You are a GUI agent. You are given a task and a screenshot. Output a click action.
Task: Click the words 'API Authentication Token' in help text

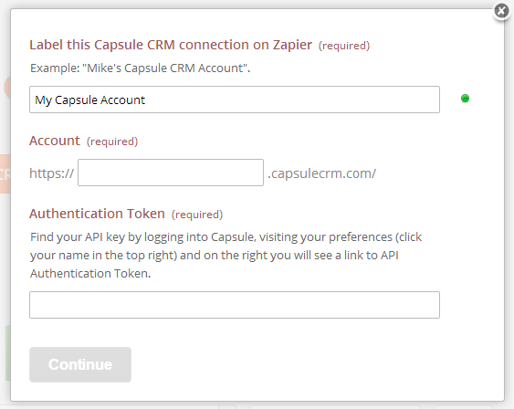pos(214,264)
